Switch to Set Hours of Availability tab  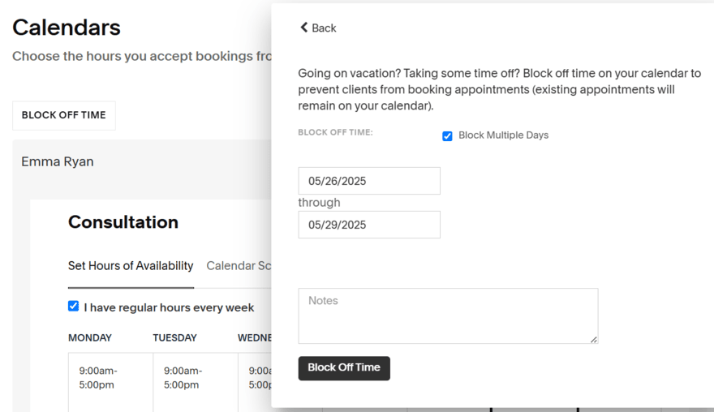(131, 266)
